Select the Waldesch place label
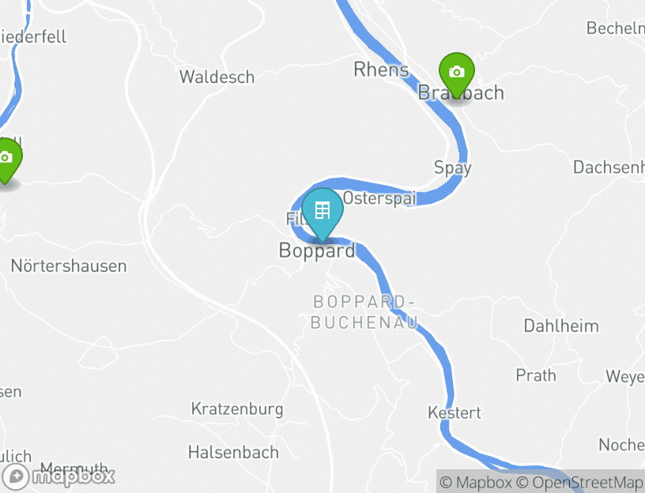This screenshot has height=493, width=645. click(x=217, y=77)
